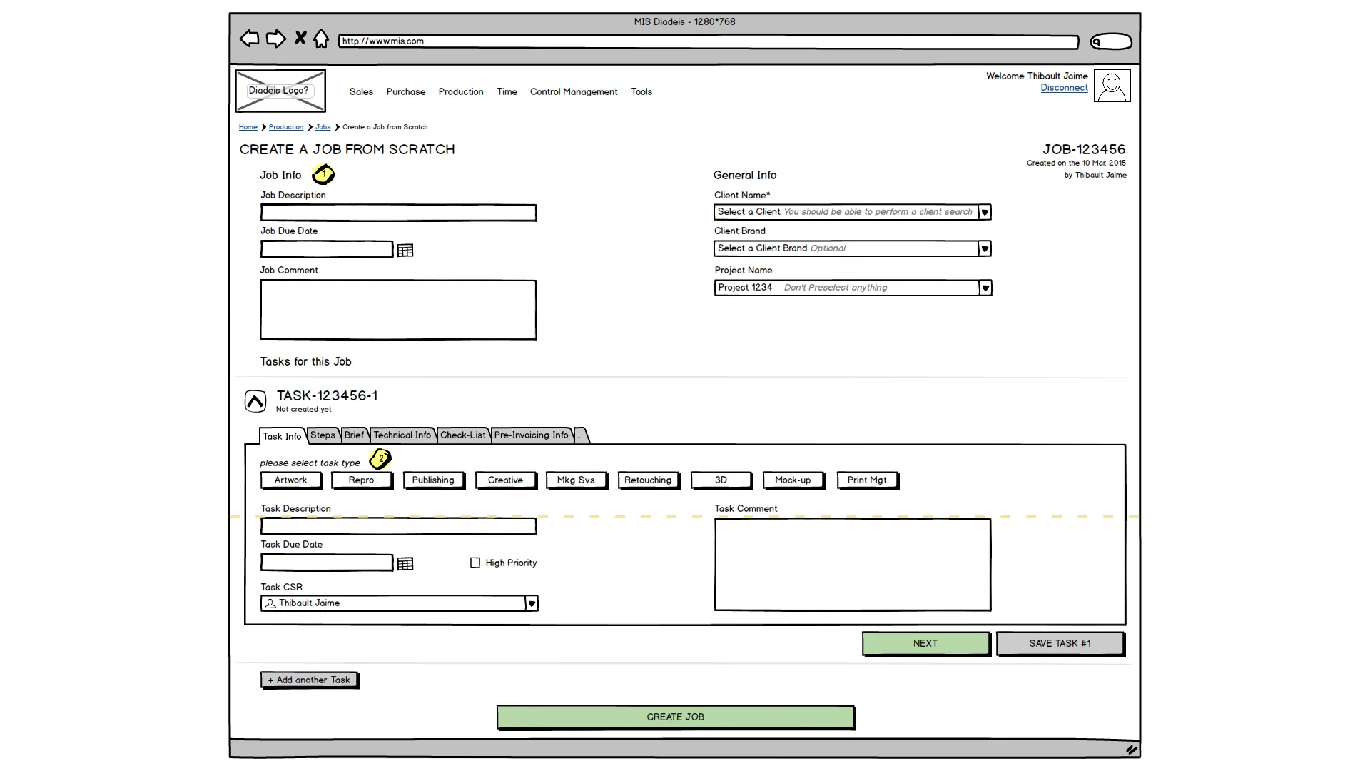
Task: Click SAVE TASK #1 button
Action: click(x=1060, y=644)
